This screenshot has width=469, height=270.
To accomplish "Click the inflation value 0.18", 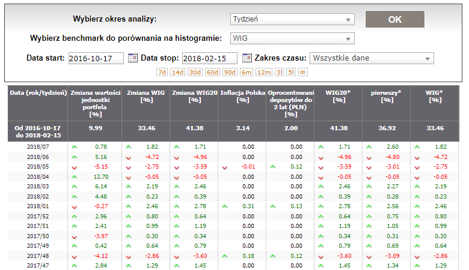I will (x=248, y=256).
